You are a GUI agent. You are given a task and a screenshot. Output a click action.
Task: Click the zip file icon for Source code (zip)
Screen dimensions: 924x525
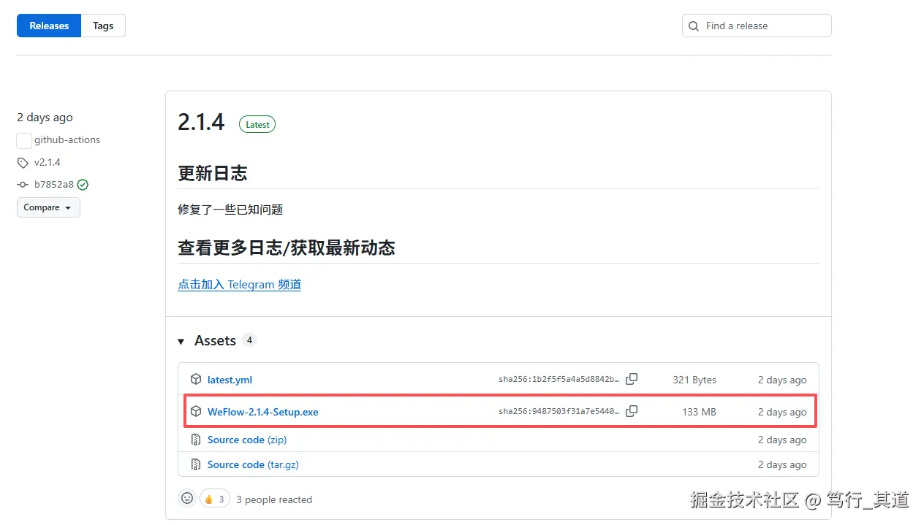tap(196, 440)
